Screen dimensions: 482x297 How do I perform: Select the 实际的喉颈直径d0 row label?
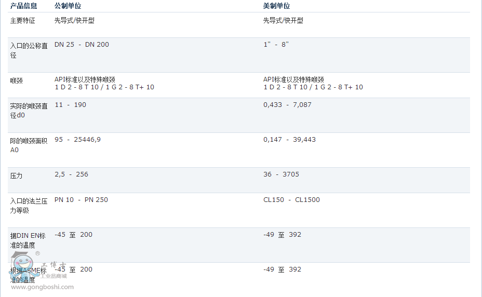tap(29, 111)
